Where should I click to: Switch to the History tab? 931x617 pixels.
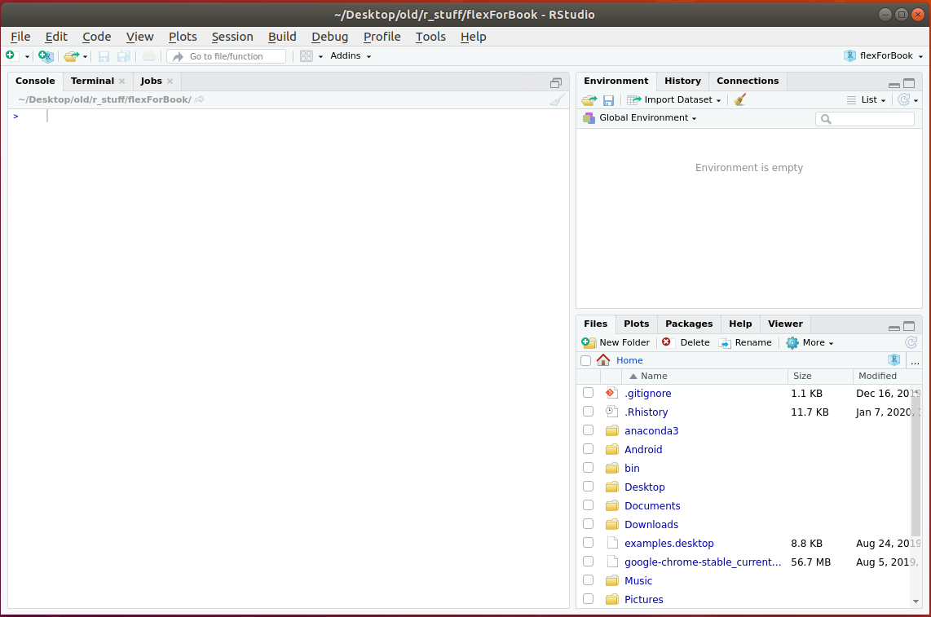pos(682,81)
